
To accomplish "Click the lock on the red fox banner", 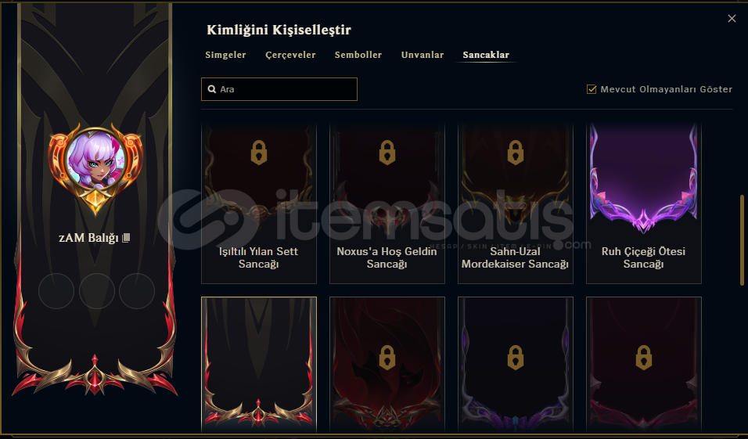I will point(387,358).
